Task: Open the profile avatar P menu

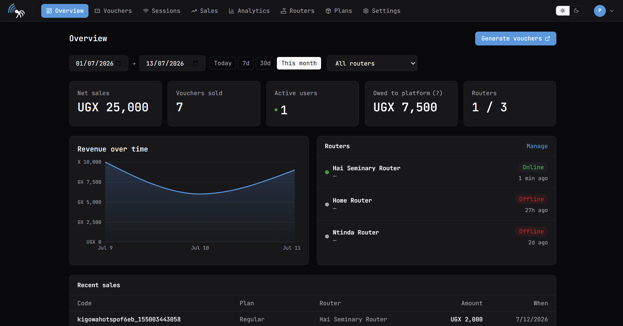Action: [600, 11]
